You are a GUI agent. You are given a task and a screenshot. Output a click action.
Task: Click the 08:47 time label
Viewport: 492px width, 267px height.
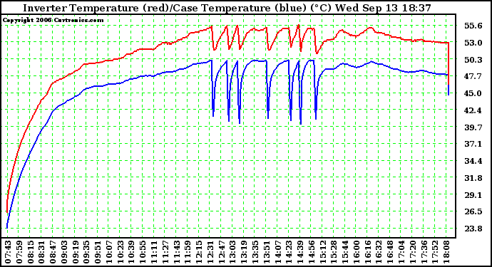pos(52,252)
